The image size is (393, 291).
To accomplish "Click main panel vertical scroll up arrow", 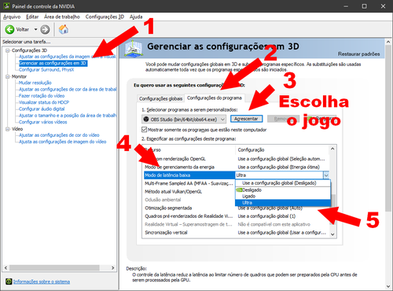I will tap(388, 42).
